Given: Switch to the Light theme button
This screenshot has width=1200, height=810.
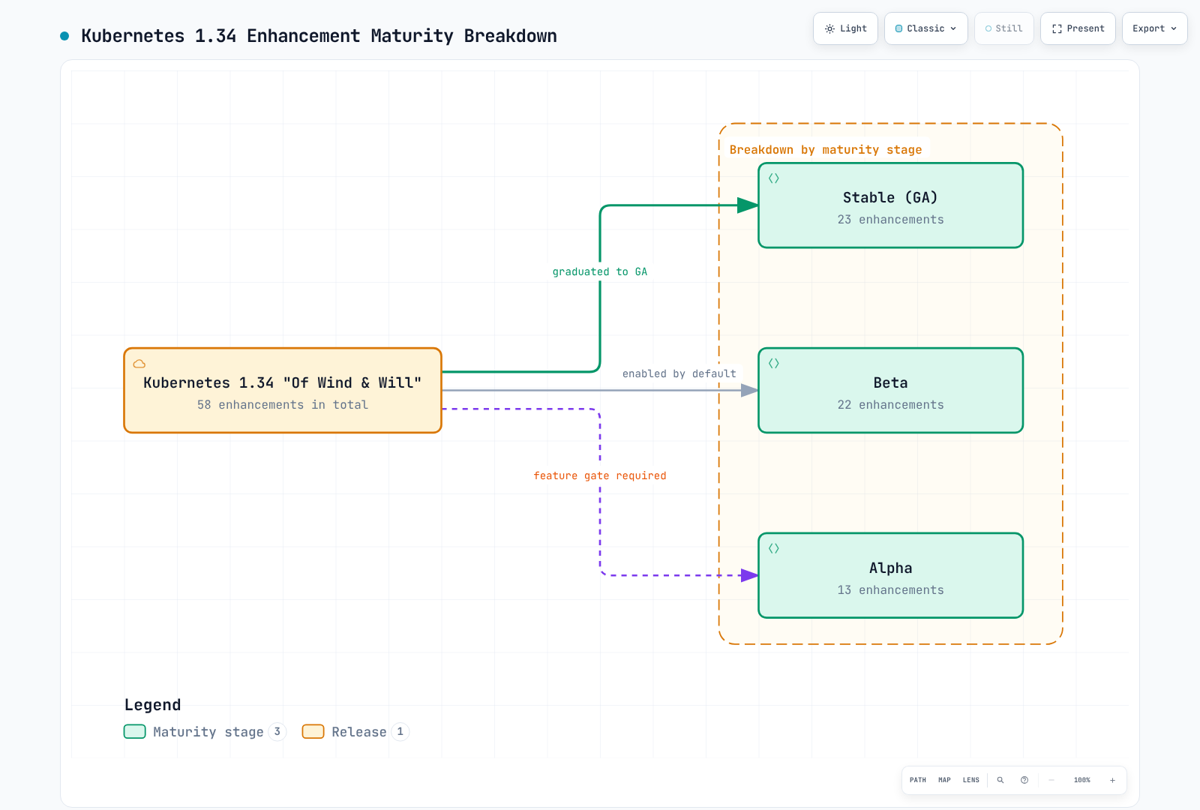Looking at the screenshot, I should (x=845, y=28).
